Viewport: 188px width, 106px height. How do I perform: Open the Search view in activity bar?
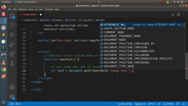pyautogui.click(x=12, y=25)
